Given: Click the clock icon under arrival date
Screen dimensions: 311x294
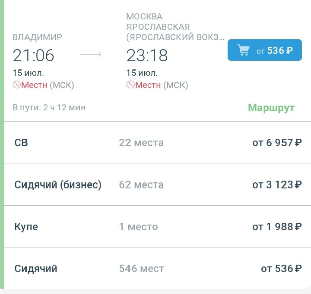Looking at the screenshot, I should [x=130, y=85].
